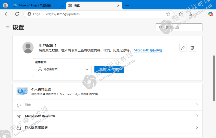The width and height of the screenshot is (216, 138).
Task: Click the 设置 page heading
Action: [18, 27]
